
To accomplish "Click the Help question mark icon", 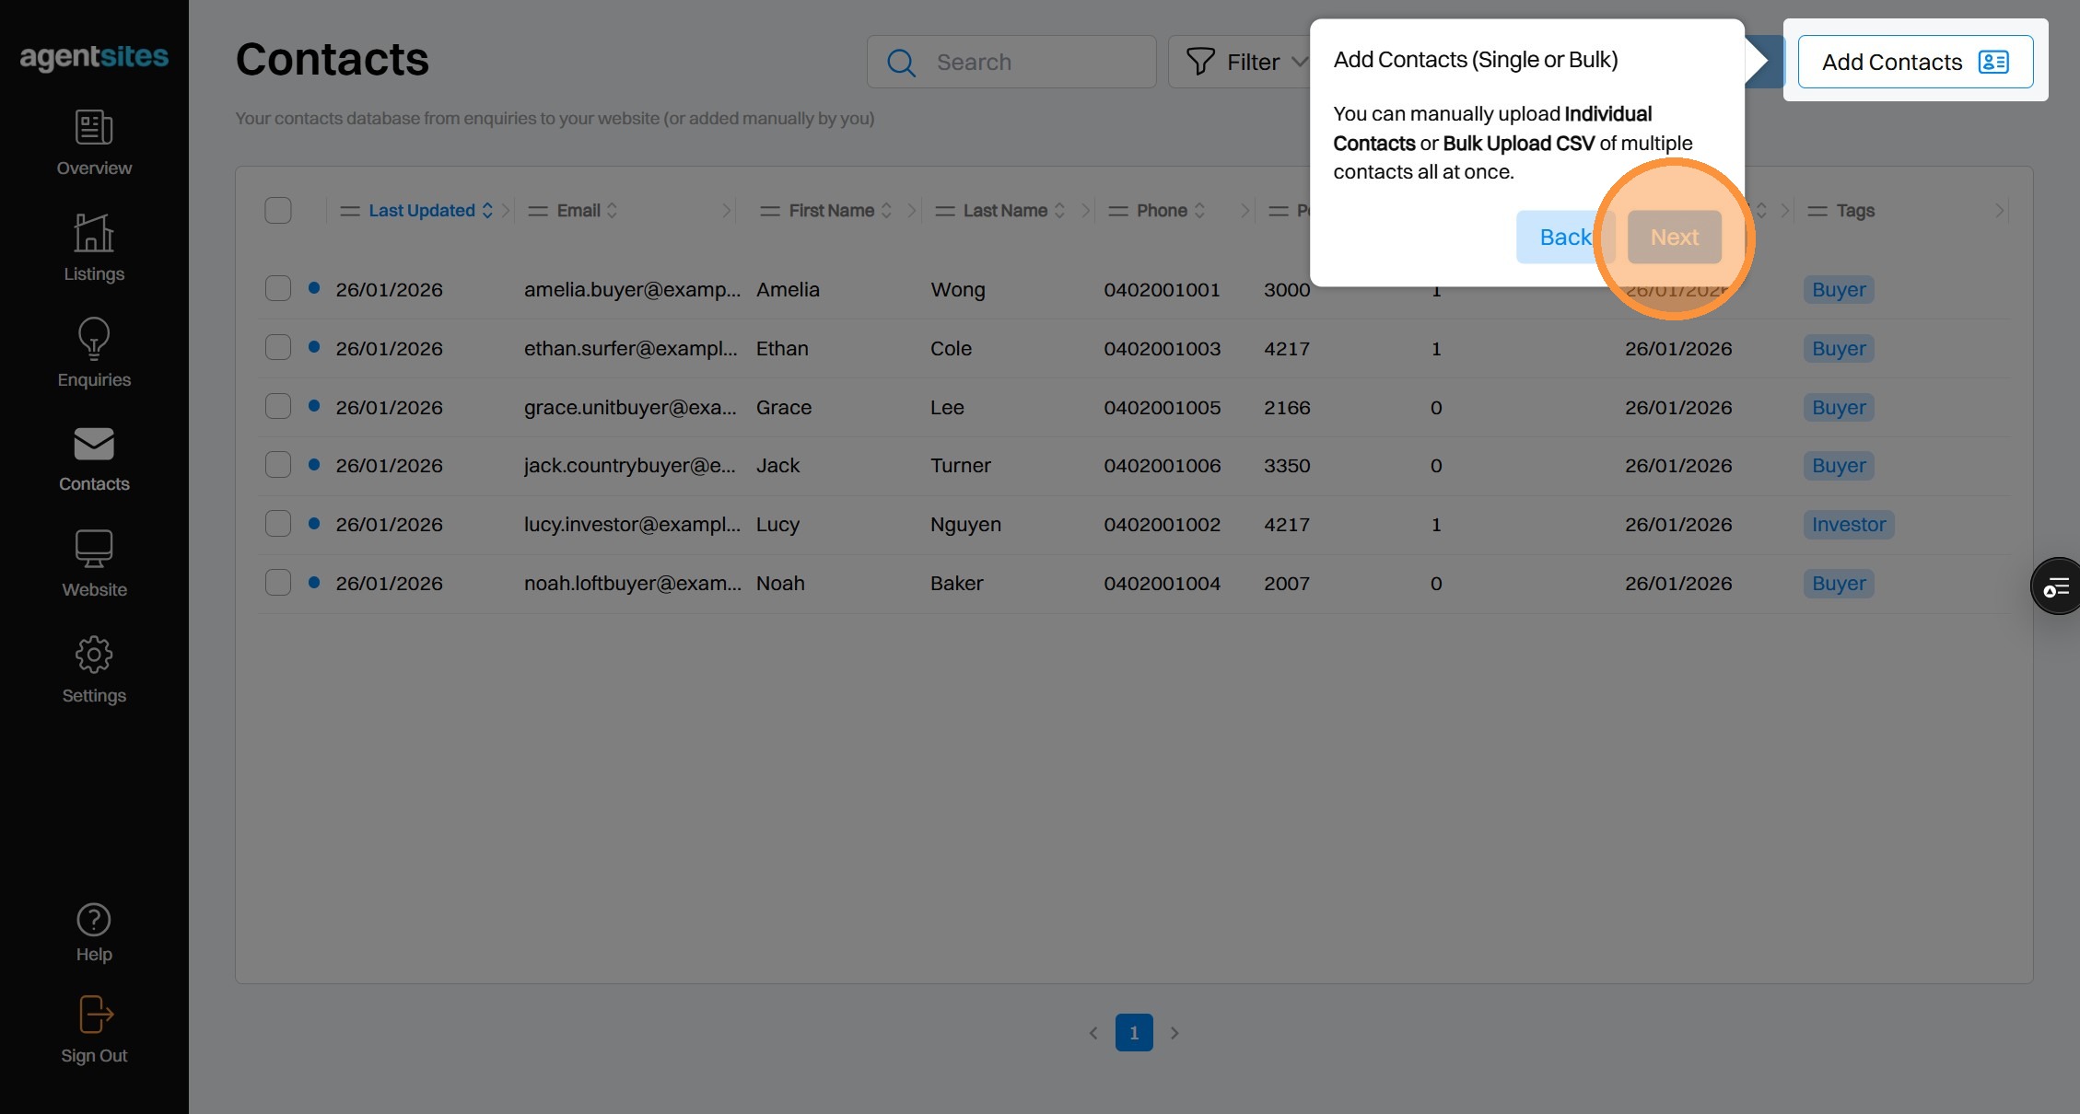I will (94, 920).
